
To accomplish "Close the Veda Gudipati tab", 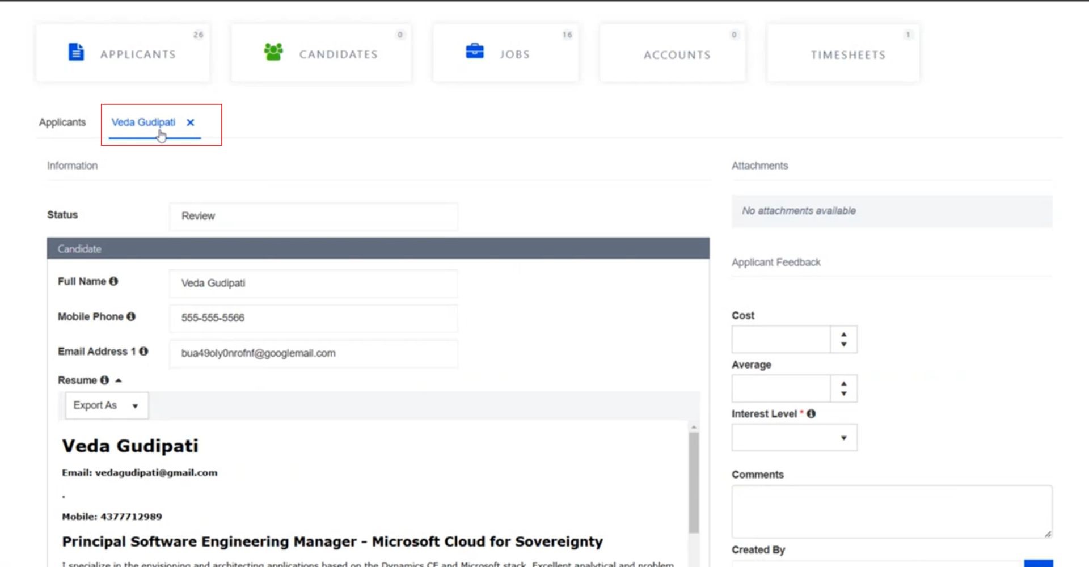I will (x=191, y=122).
